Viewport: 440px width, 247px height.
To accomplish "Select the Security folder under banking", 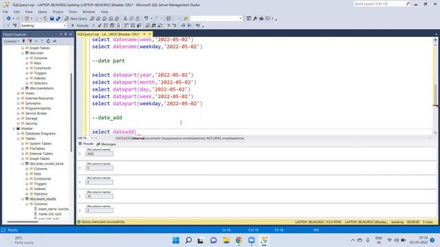I will (31, 123).
